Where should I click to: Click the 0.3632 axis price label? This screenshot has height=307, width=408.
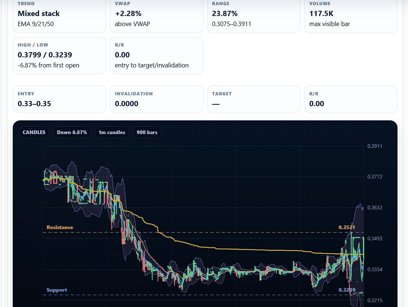point(375,208)
